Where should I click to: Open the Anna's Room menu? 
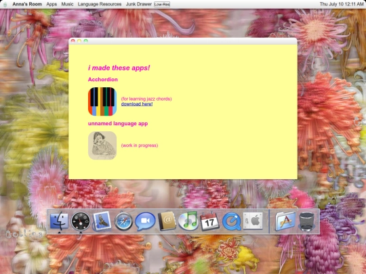click(x=27, y=4)
